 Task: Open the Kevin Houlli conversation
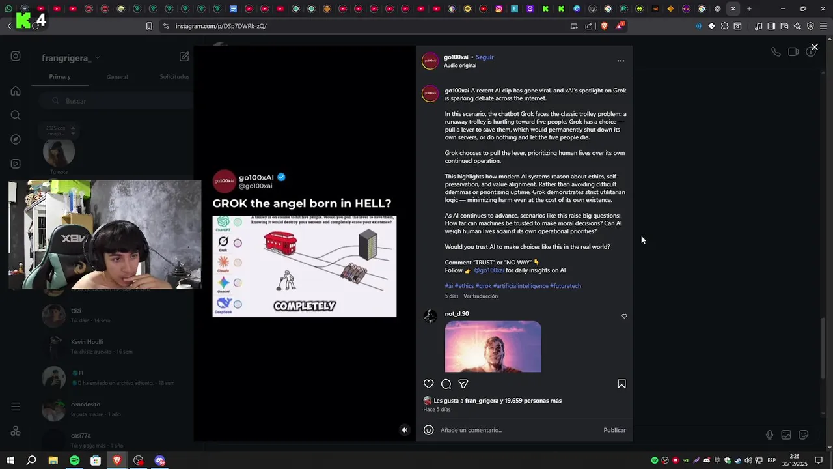(x=116, y=347)
